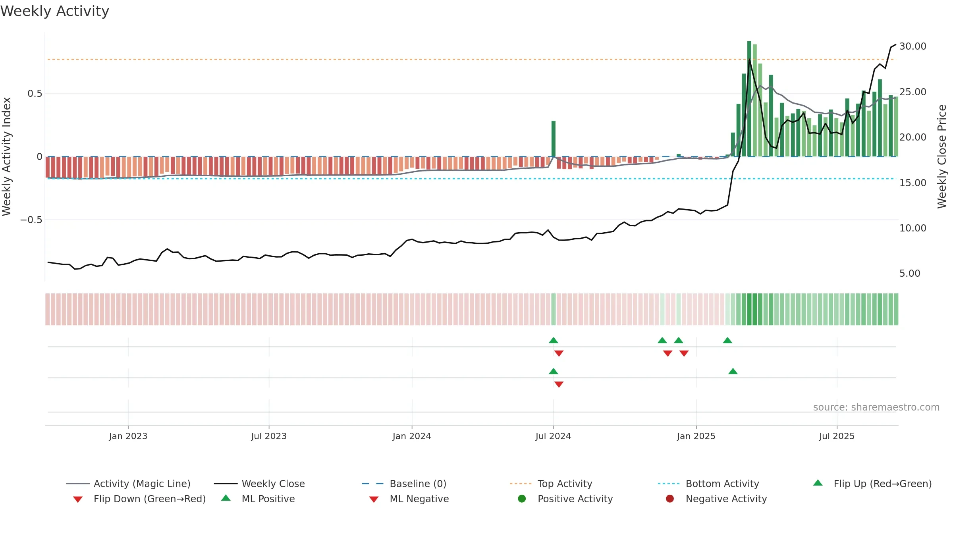Toggle the Activity (Magic Line) legend entry
This screenshot has height=536, width=953.
pyautogui.click(x=128, y=484)
